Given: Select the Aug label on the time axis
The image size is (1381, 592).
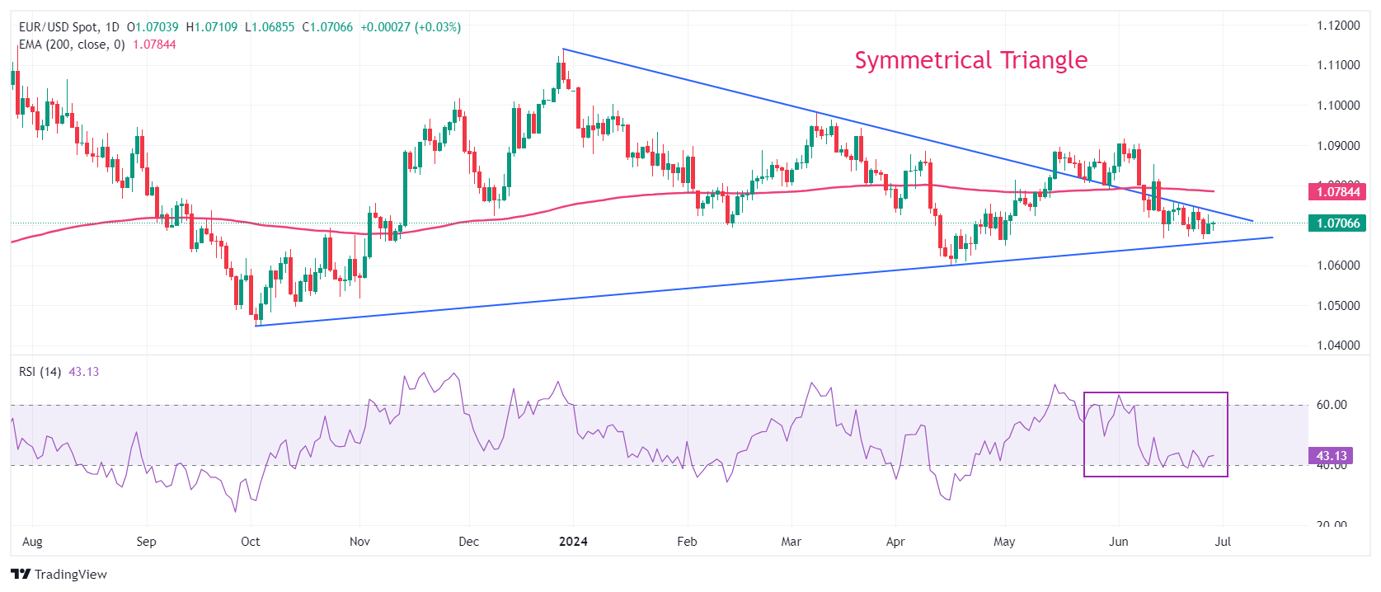Looking at the screenshot, I should pos(32,542).
